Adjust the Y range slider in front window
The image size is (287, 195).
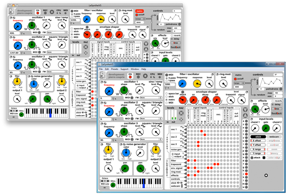point(258,153)
